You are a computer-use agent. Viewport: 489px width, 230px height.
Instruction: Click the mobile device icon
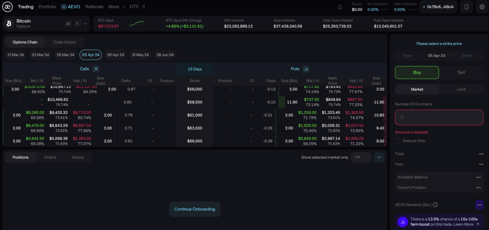pyautogui.click(x=467, y=7)
